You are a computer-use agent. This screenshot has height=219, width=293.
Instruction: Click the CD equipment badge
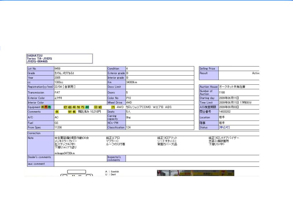[96, 107]
